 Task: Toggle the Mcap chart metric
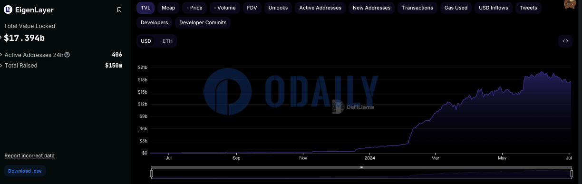tap(168, 8)
